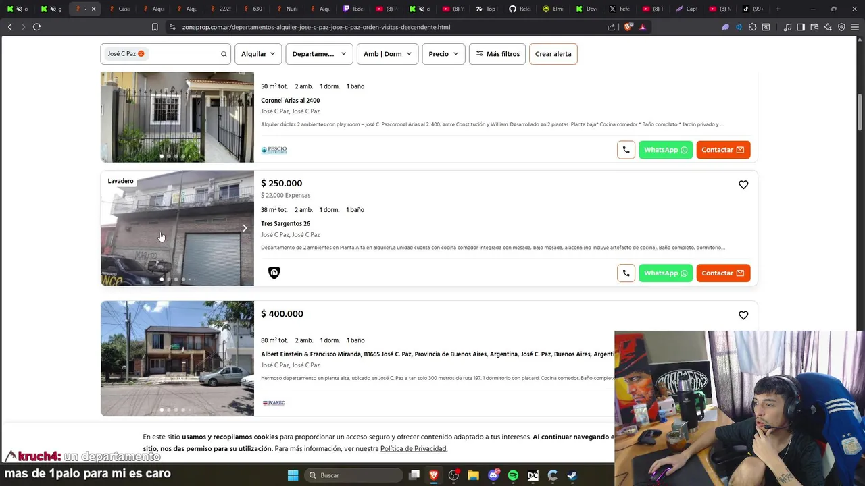
Task: Switch to the X Fefe tab
Action: [x=620, y=9]
